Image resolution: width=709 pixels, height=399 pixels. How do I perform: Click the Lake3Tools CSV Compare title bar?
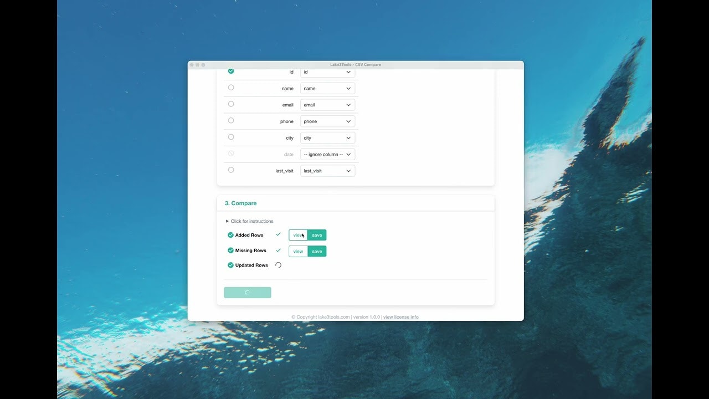click(x=355, y=65)
